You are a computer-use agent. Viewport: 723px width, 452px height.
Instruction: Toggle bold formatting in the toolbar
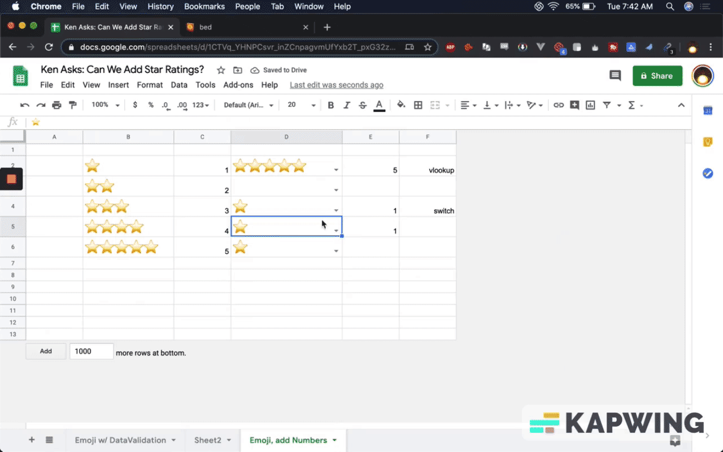pos(331,105)
